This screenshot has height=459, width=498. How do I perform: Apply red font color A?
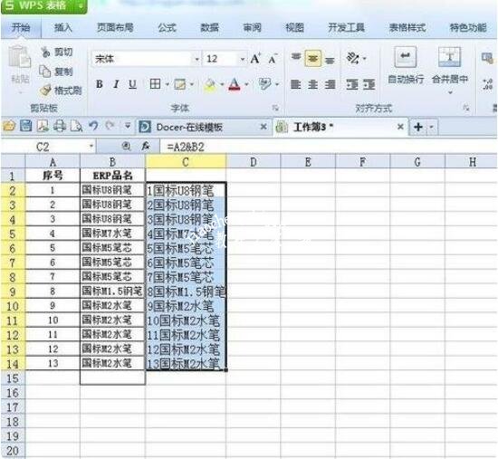[x=235, y=84]
